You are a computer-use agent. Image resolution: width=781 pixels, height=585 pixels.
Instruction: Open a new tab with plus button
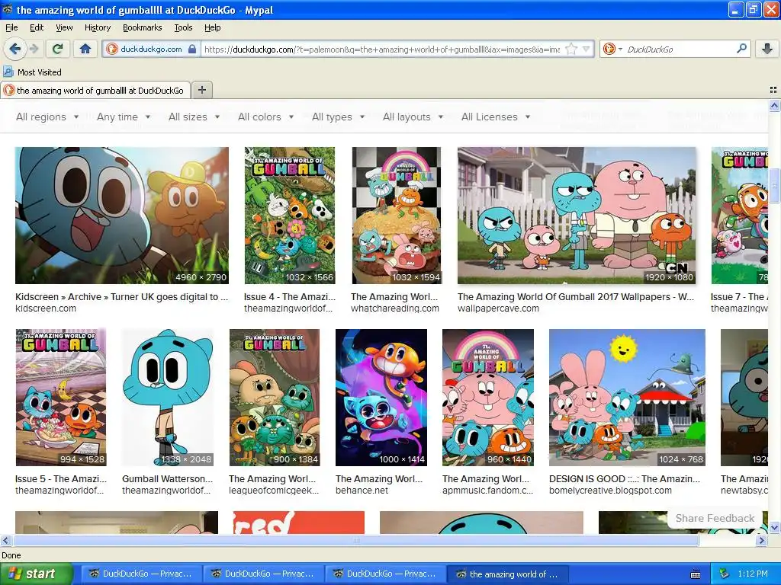201,90
